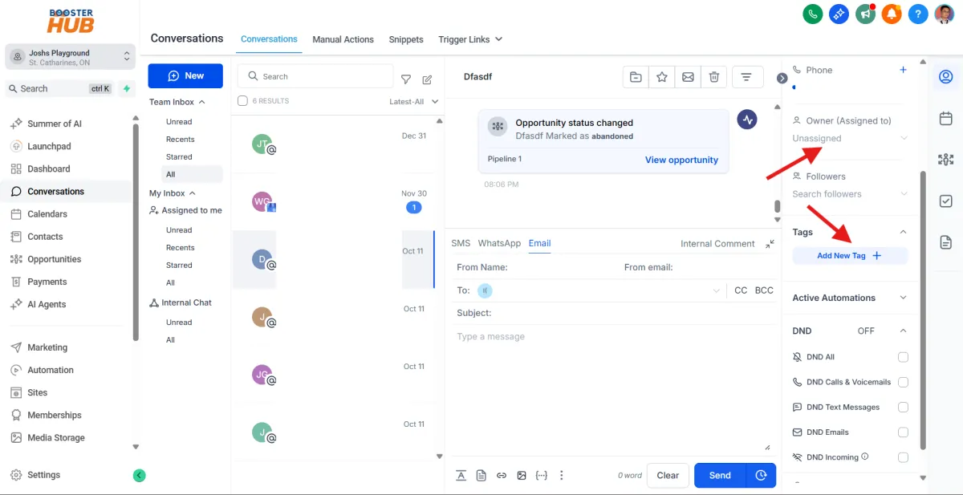Enable DND Text Messages checkbox
Image resolution: width=963 pixels, height=495 pixels.
pos(903,408)
